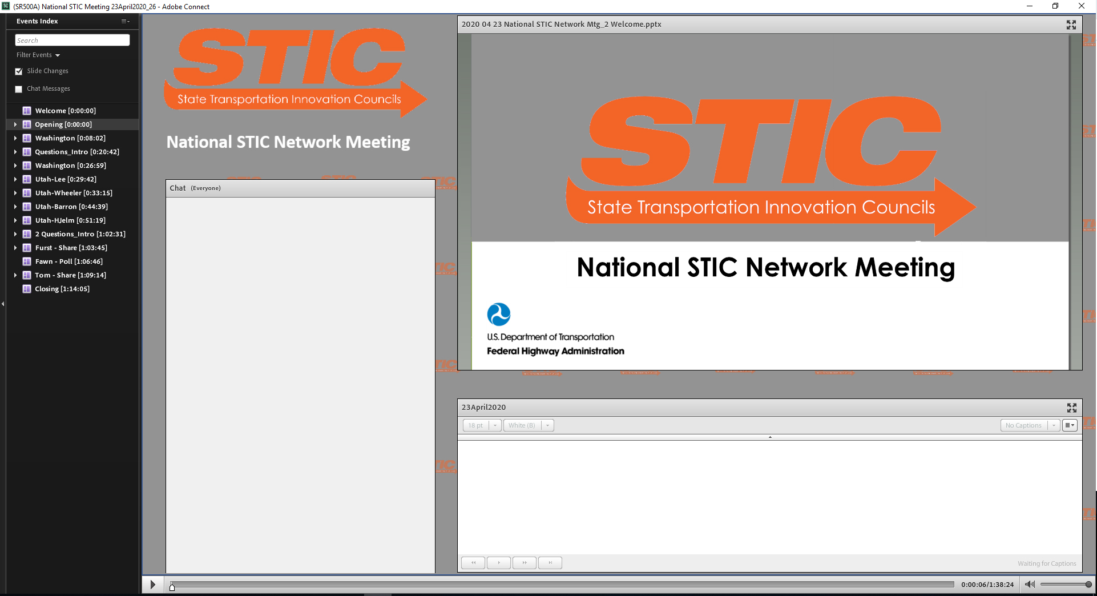
Task: Select Tom - Share [1:09:14] event text
Action: pyautogui.click(x=70, y=275)
